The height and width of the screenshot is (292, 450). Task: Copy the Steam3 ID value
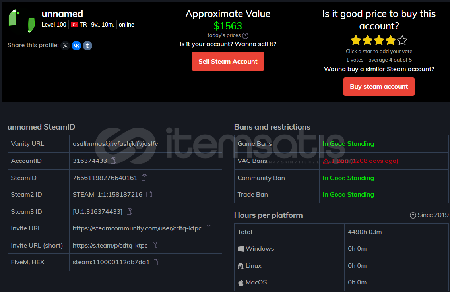point(130,211)
